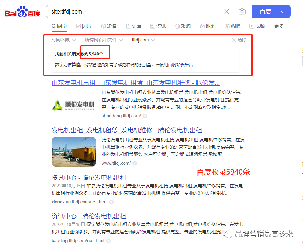
Task: Play the 11:02 generator video thumbnail
Action: [x=74, y=152]
